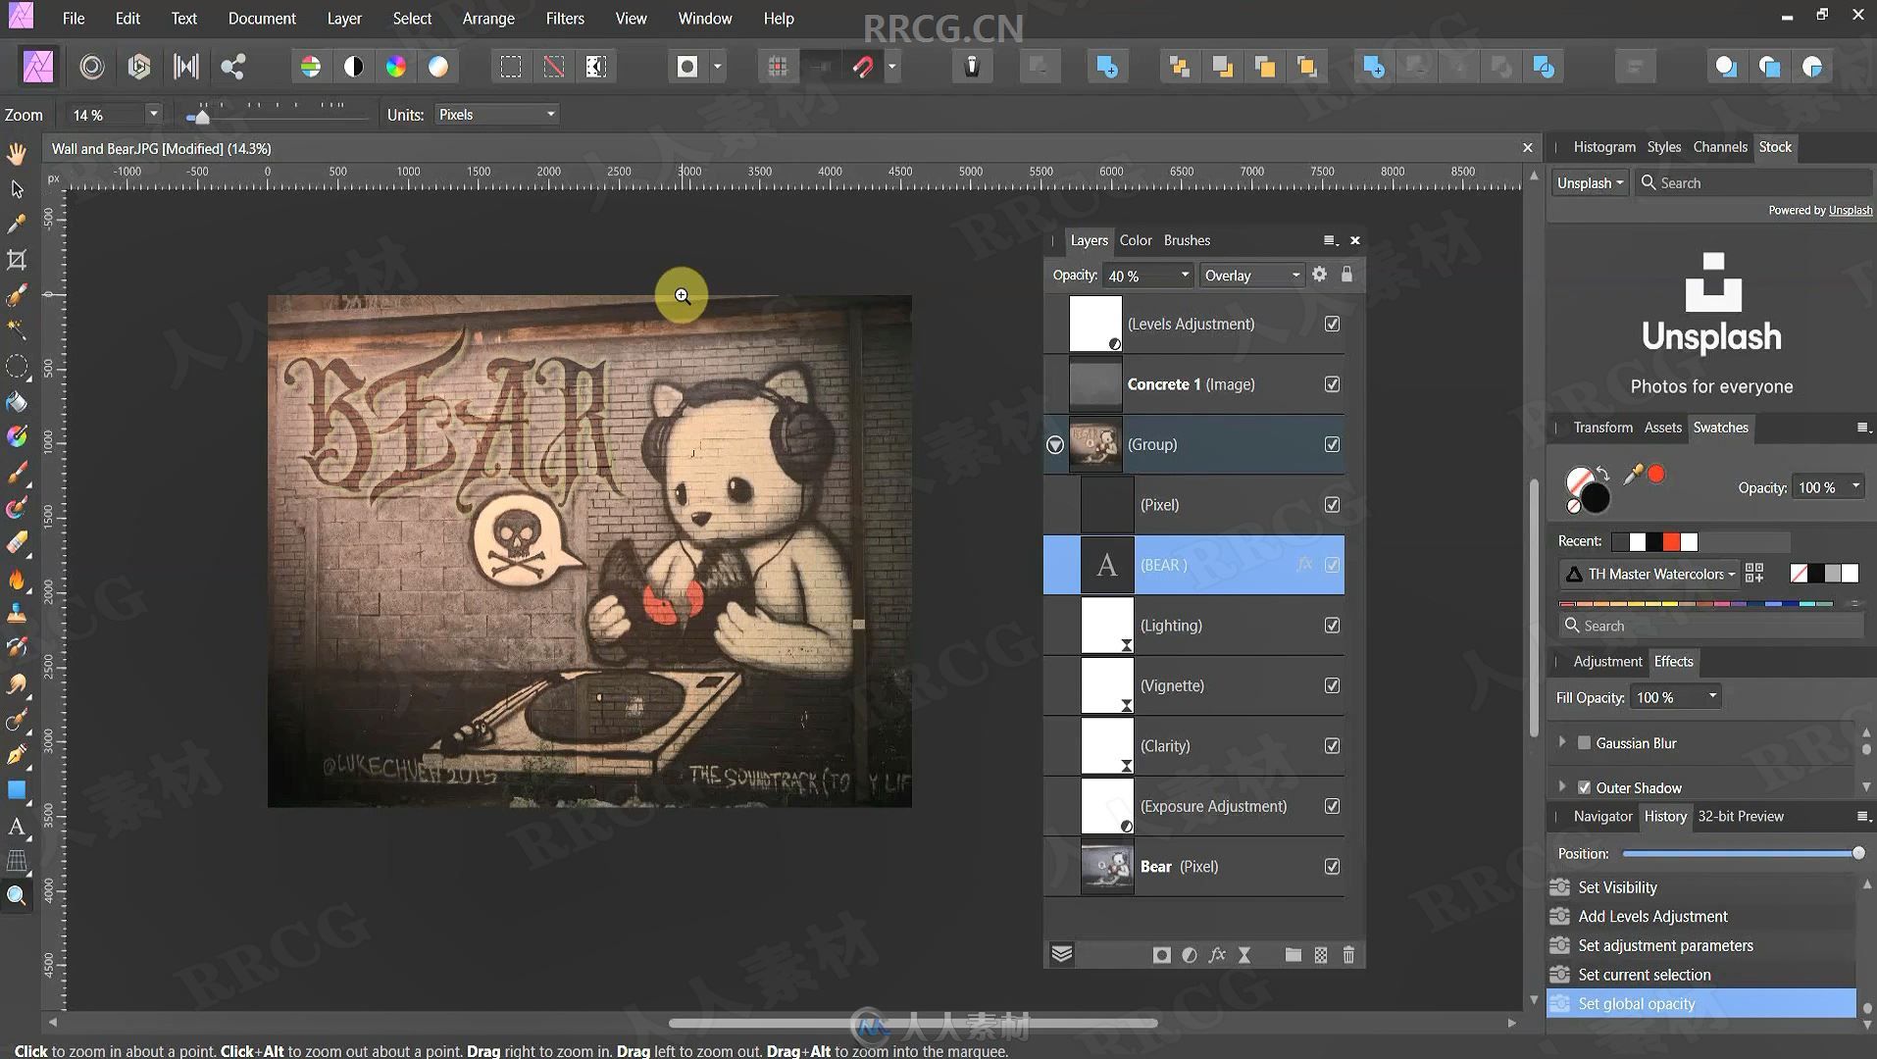The height and width of the screenshot is (1059, 1877).
Task: Switch to the Develop persona
Action: click(x=139, y=67)
